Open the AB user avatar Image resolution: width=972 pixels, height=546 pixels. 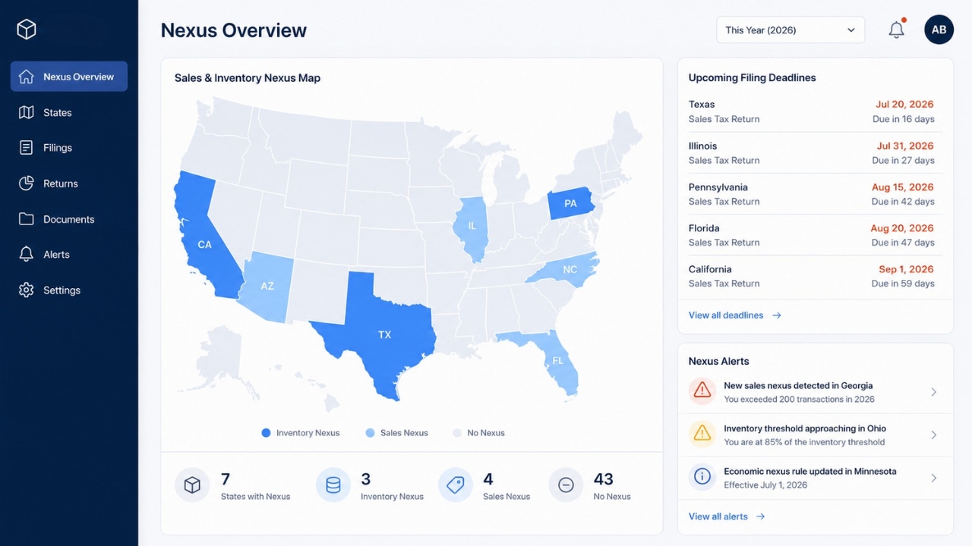[939, 30]
